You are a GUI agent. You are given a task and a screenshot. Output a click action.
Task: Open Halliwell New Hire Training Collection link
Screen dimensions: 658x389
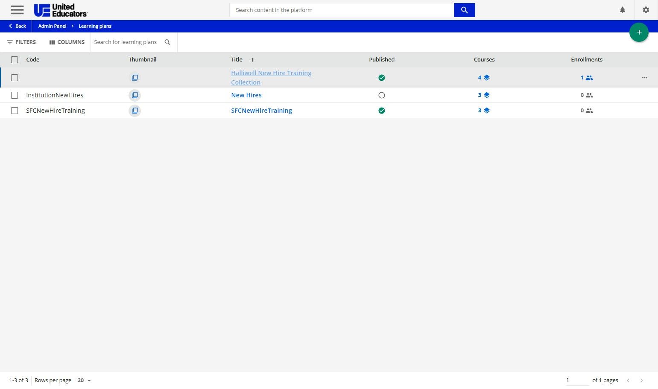point(271,78)
